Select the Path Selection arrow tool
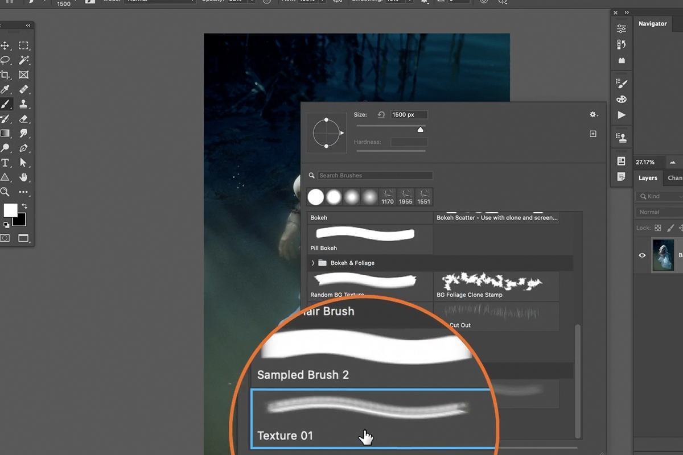 pyautogui.click(x=23, y=163)
